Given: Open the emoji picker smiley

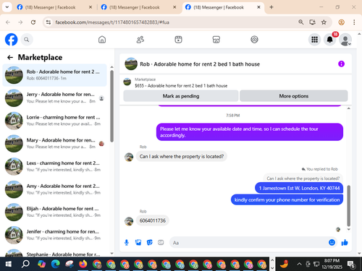Looking at the screenshot, I should point(332,242).
